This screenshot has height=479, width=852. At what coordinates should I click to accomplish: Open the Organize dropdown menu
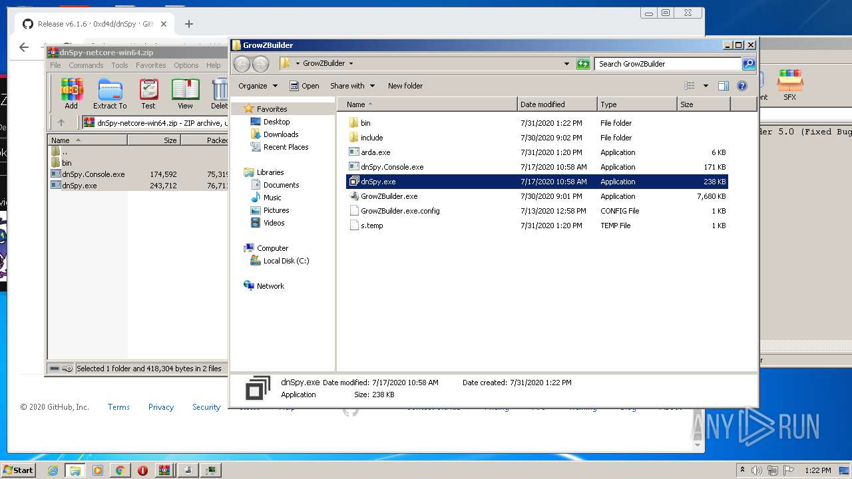click(258, 86)
